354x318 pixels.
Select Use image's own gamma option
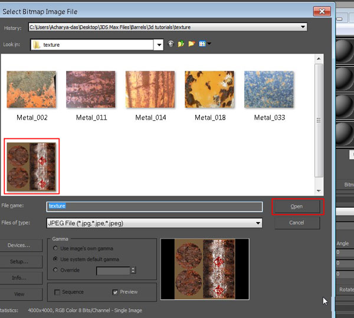pos(56,249)
